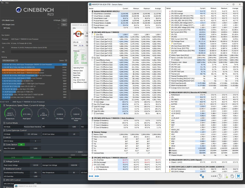245x188 pixels.
Task: Click the Average column header in right sensor pane
Action: click(x=235, y=8)
